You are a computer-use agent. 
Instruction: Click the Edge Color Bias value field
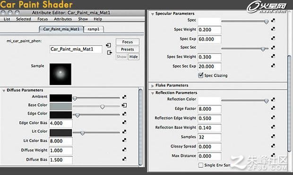click(61, 123)
